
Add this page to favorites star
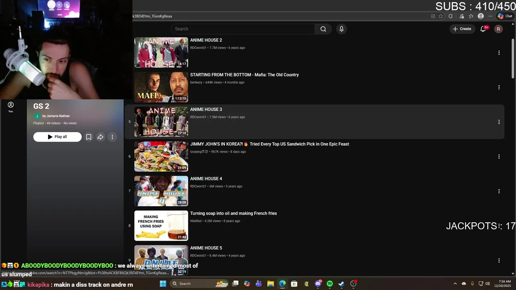click(x=441, y=16)
